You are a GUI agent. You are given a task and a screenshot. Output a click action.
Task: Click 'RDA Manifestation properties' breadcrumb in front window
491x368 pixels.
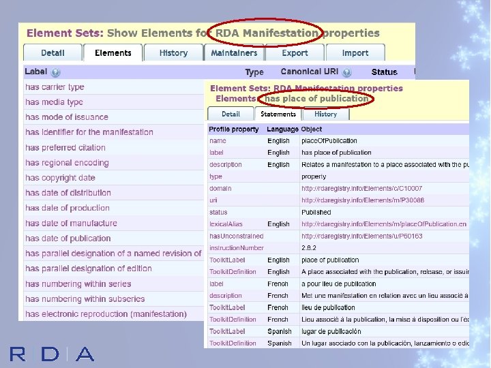point(338,88)
